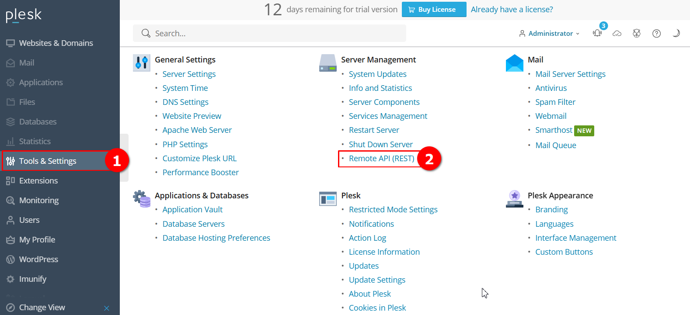Open Spam Filter link
Viewport: 690px width, 315px height.
pos(555,102)
